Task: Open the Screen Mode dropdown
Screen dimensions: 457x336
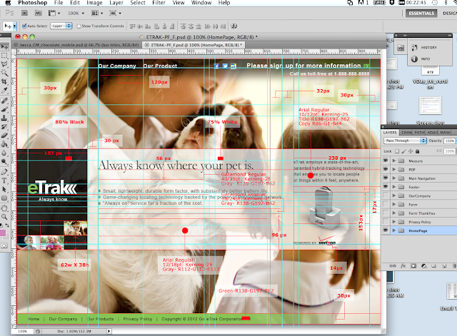Action: click(x=115, y=13)
